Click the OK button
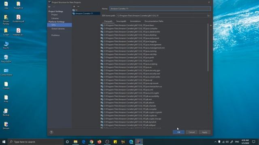The height and width of the screenshot is (145, 259). 178,132
